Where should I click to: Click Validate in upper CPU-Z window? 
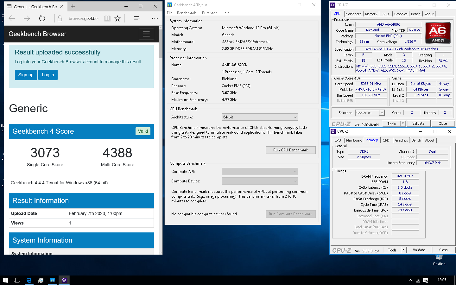click(x=418, y=123)
